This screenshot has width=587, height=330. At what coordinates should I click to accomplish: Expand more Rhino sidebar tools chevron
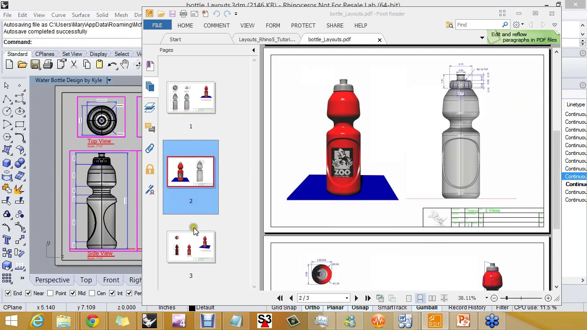point(22,278)
